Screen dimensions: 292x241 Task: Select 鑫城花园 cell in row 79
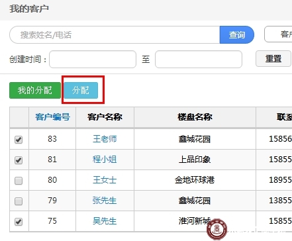click(195, 201)
